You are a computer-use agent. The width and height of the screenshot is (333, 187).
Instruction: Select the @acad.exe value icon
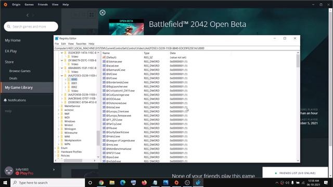(x=104, y=66)
